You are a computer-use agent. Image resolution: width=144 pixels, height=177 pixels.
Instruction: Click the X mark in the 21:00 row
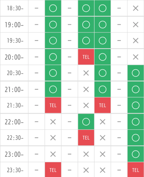[x=86, y=89]
